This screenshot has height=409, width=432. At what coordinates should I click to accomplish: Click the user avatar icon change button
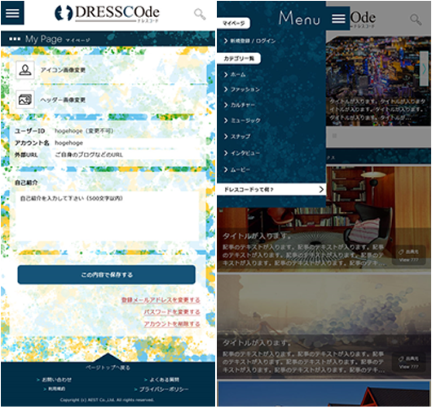pyautogui.click(x=25, y=70)
